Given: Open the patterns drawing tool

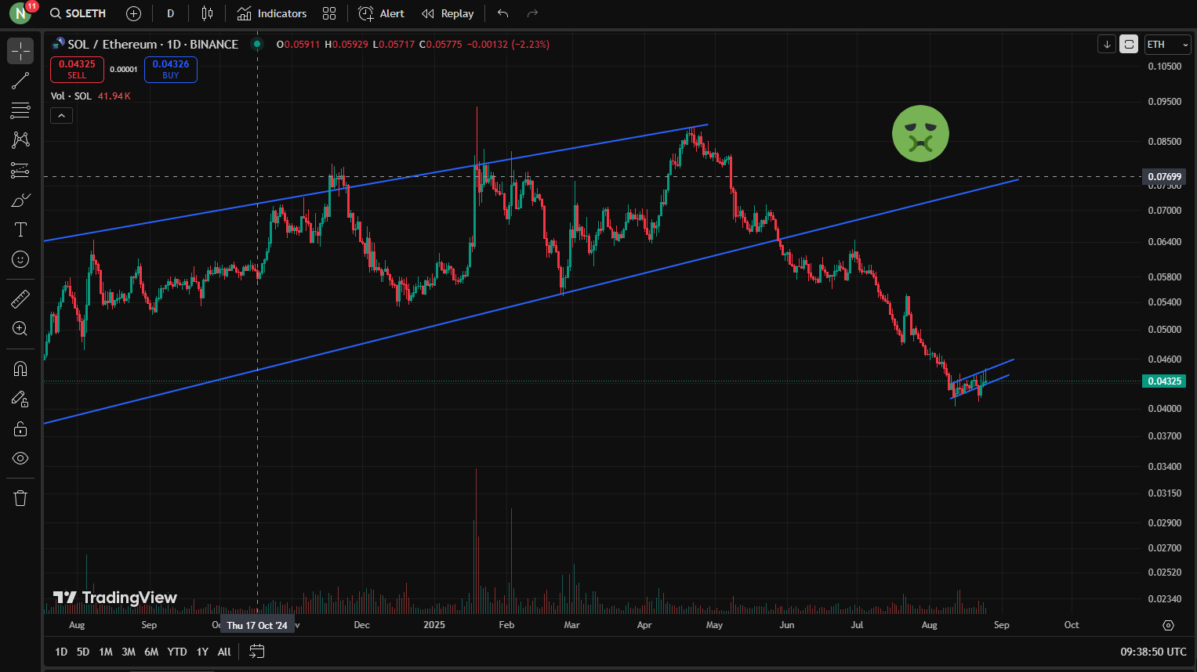Looking at the screenshot, I should click(20, 140).
